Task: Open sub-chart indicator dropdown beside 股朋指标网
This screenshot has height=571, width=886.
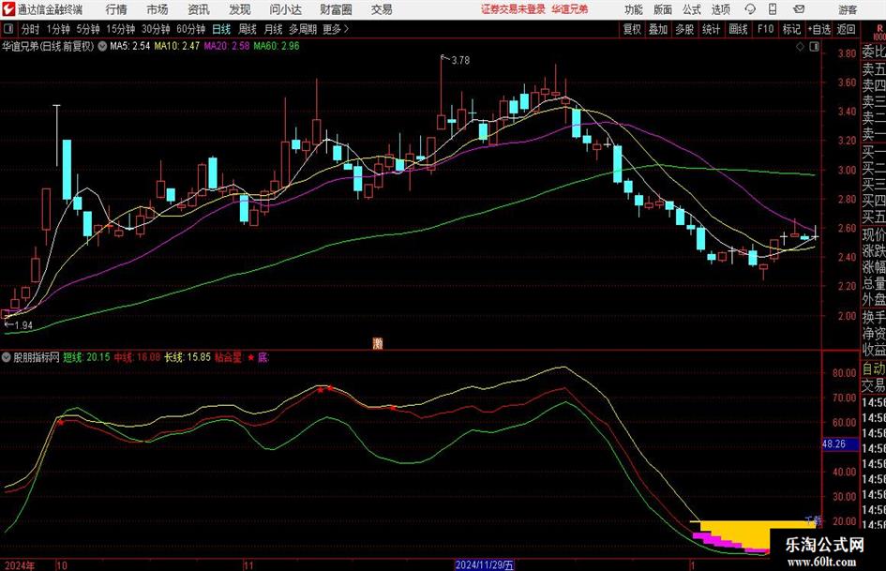Action: point(7,357)
